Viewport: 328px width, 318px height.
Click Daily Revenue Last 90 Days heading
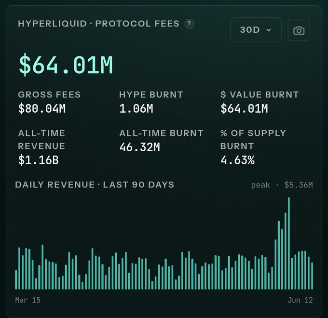coord(95,185)
